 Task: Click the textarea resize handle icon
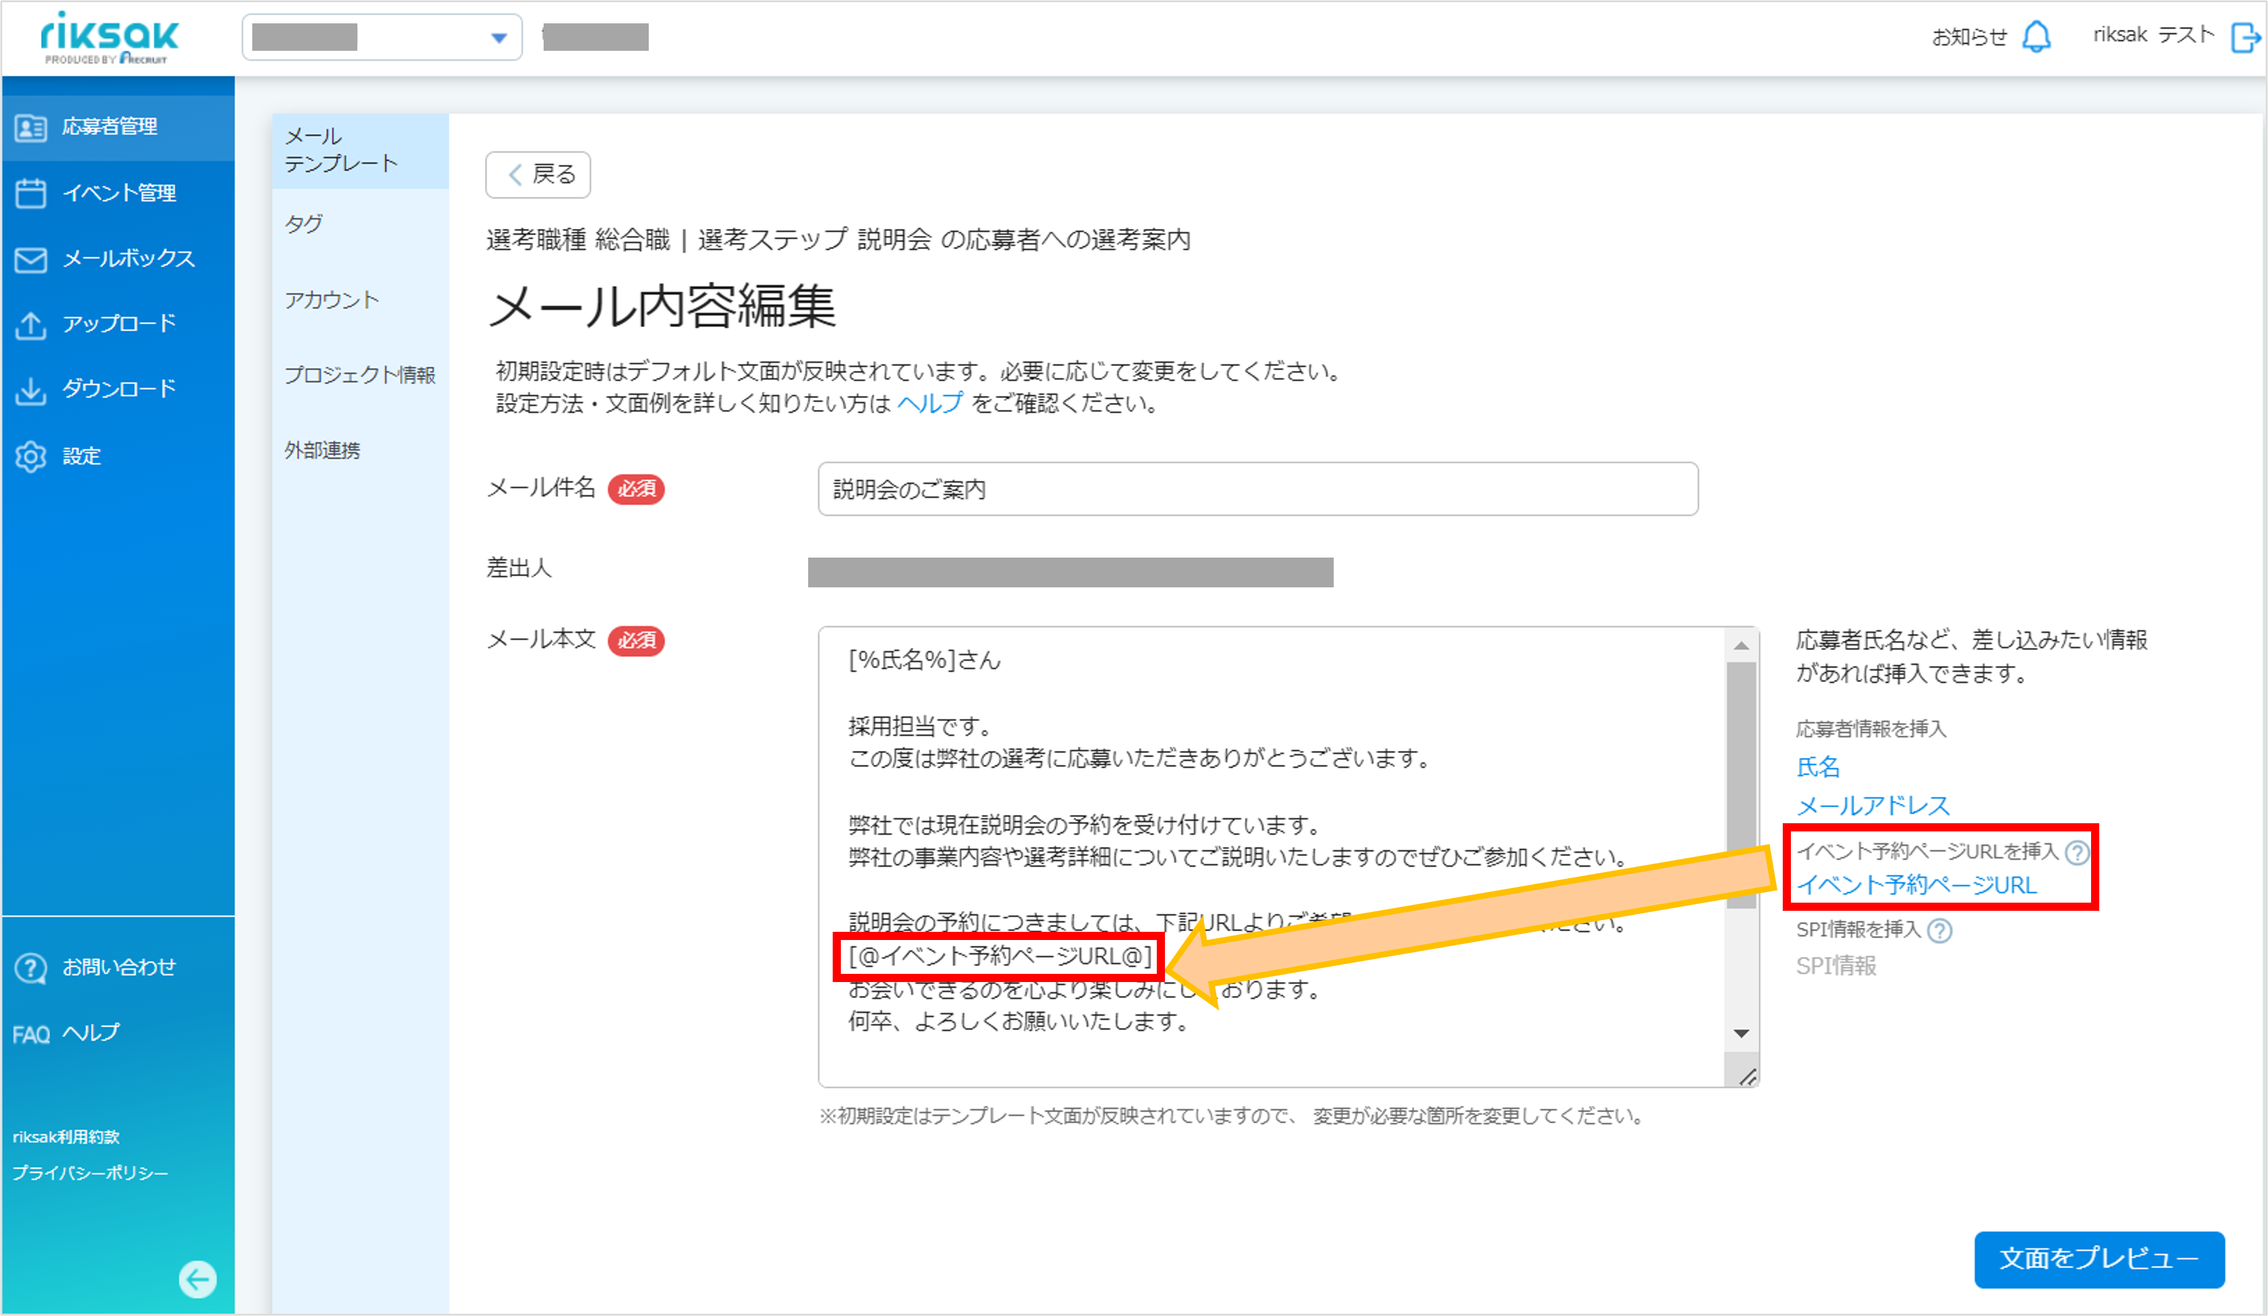point(1747,1075)
